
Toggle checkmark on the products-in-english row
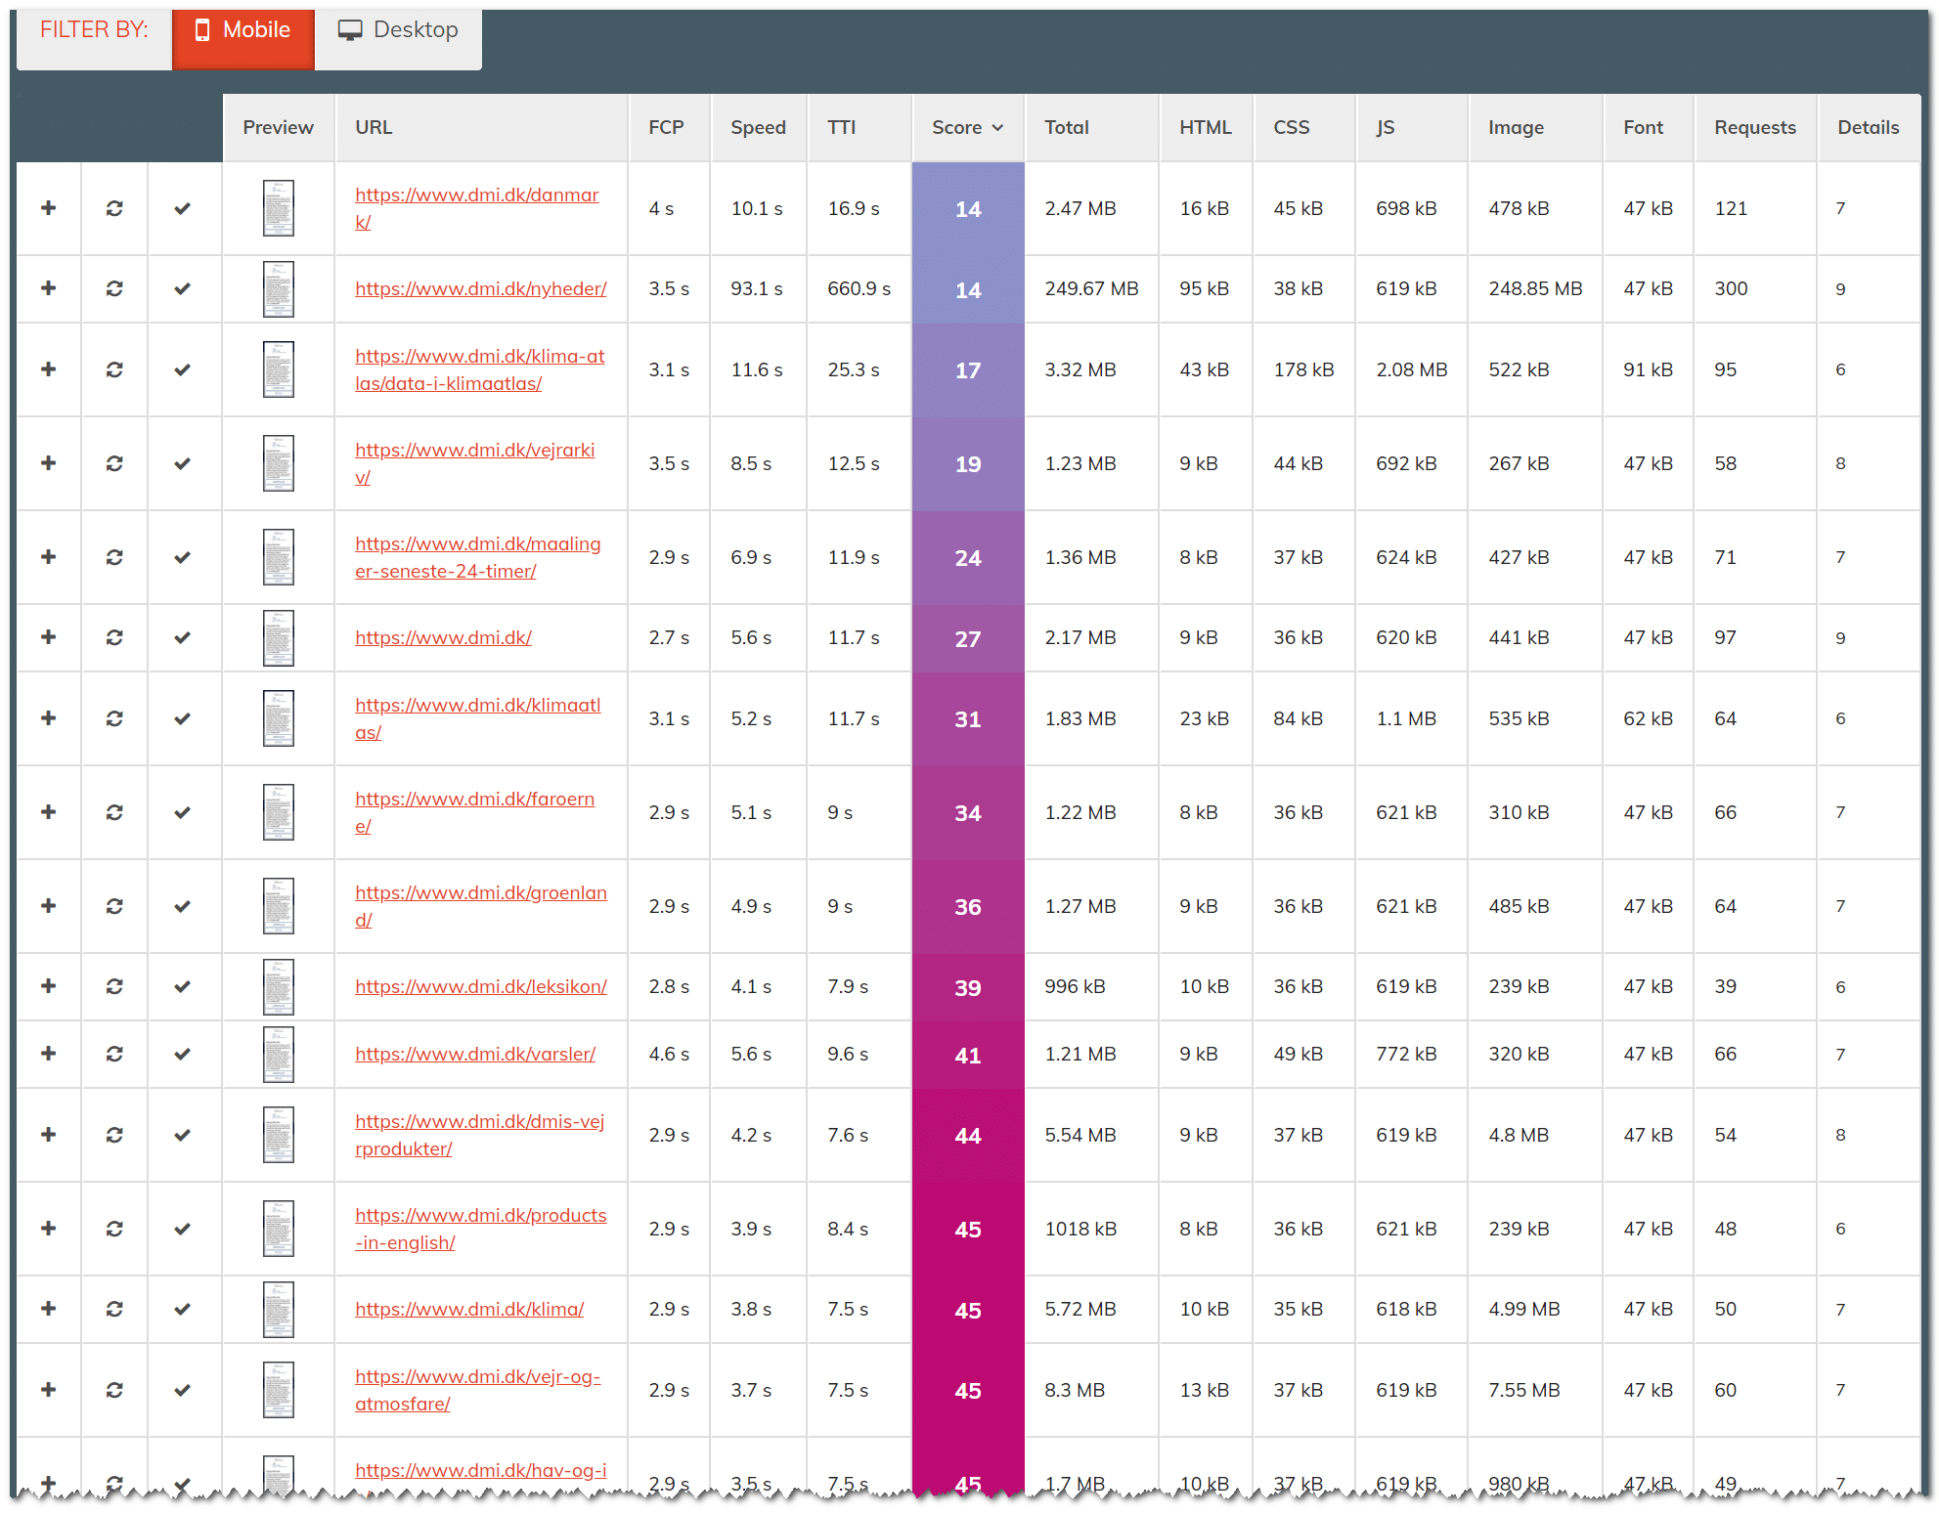click(x=182, y=1229)
